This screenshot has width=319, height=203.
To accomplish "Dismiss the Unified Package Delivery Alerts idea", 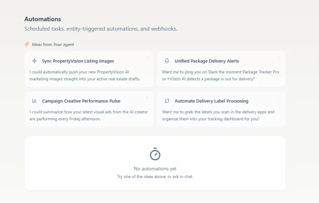I will click(x=280, y=58).
